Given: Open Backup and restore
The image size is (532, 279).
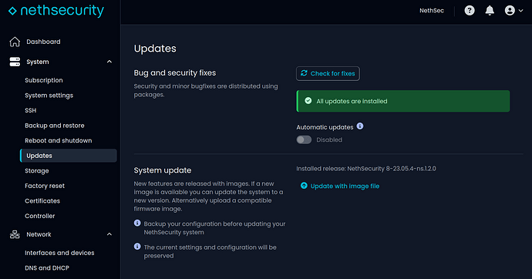Looking at the screenshot, I should pos(55,126).
